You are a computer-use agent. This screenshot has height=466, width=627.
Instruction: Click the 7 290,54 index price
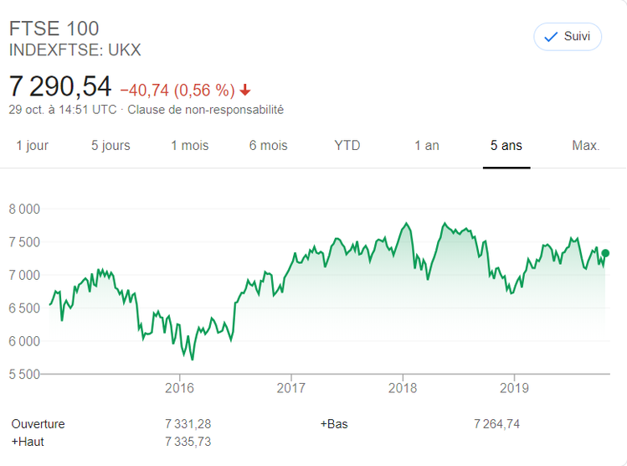(x=59, y=87)
